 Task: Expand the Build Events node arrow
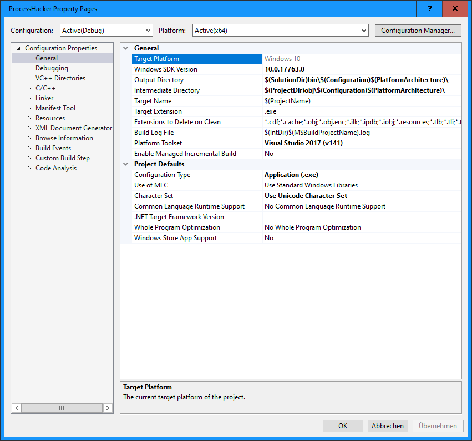(29, 148)
